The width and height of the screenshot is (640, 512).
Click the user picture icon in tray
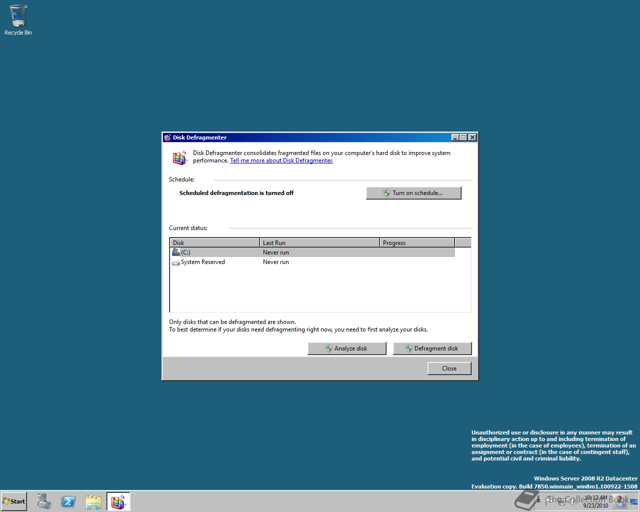tap(620, 501)
